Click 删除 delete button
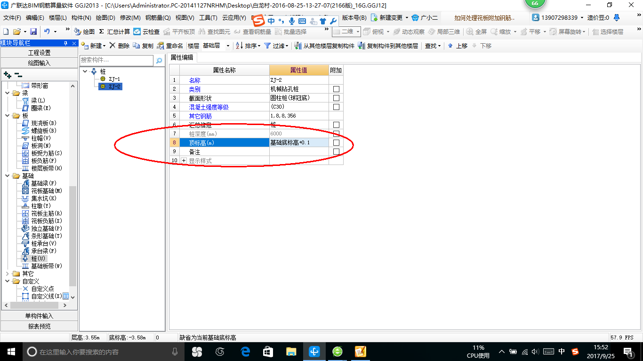The width and height of the screenshot is (643, 361). click(119, 46)
